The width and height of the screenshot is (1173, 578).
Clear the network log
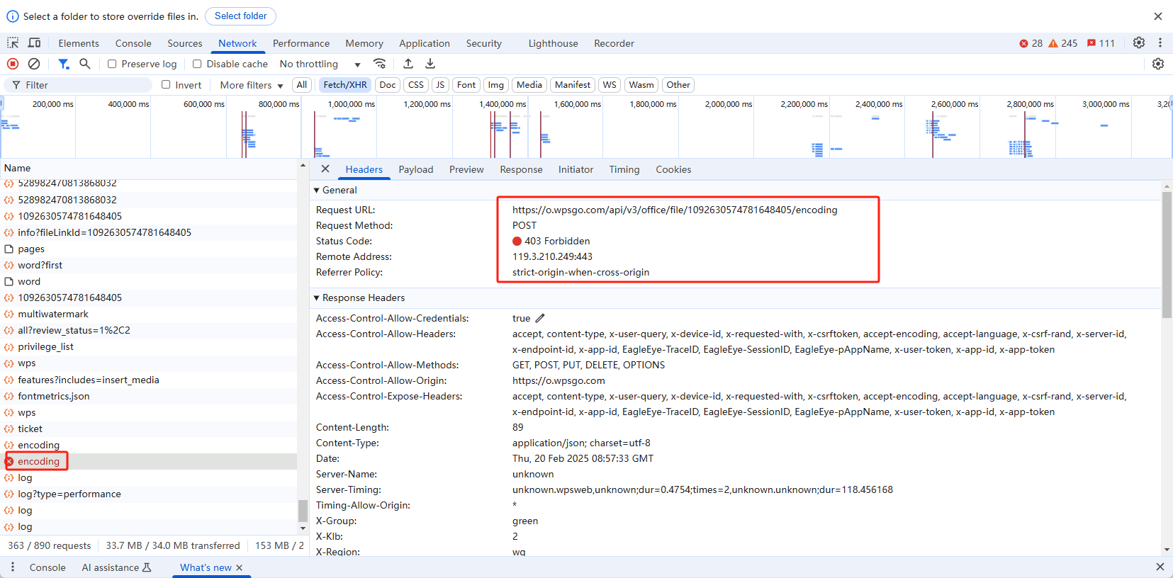(x=34, y=64)
